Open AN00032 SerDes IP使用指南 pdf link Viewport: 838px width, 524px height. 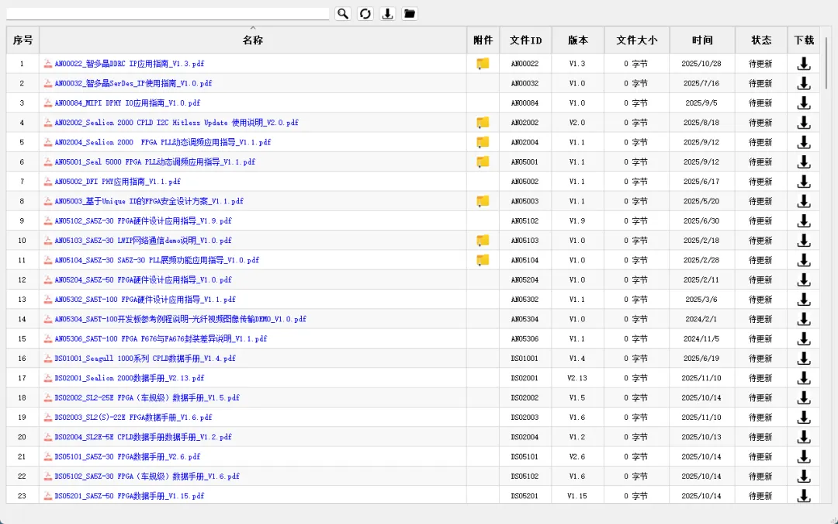[133, 83]
